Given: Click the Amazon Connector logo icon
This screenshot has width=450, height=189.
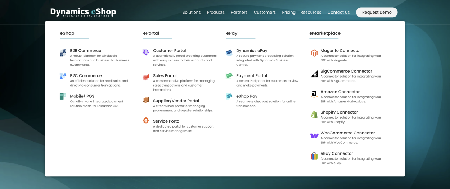Looking at the screenshot, I should pyautogui.click(x=314, y=94).
